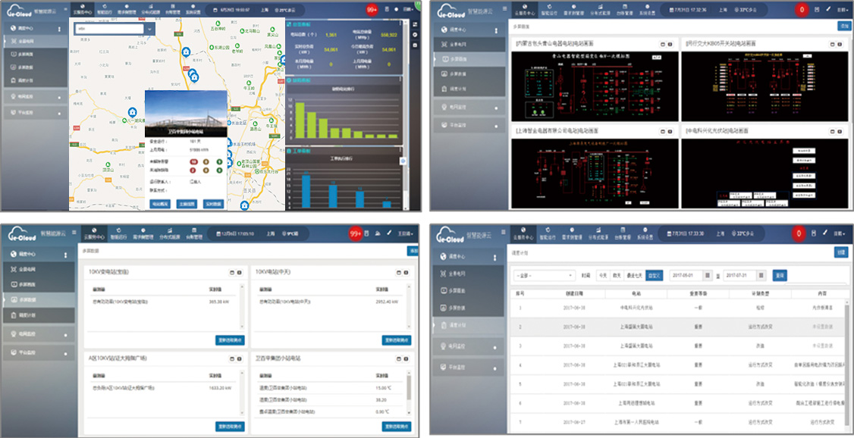Open the 全部 filter dropdown on 调度计划 page

(x=544, y=275)
